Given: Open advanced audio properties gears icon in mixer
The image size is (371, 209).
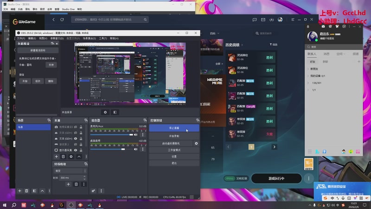Looking at the screenshot, I should (x=94, y=191).
